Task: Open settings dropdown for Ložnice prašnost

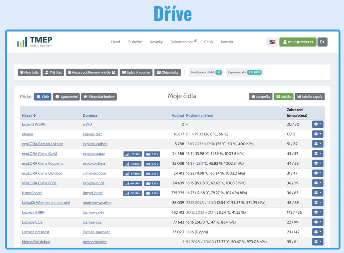Action: (x=318, y=232)
